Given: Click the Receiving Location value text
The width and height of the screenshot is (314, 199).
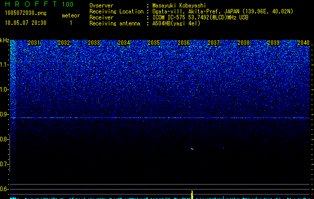Looking at the screenshot, I should point(223,11).
